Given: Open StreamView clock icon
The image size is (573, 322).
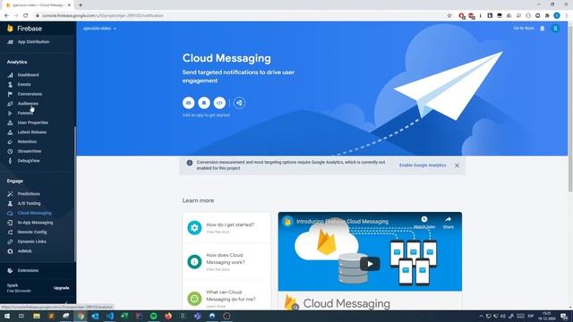Looking at the screenshot, I should [10, 151].
